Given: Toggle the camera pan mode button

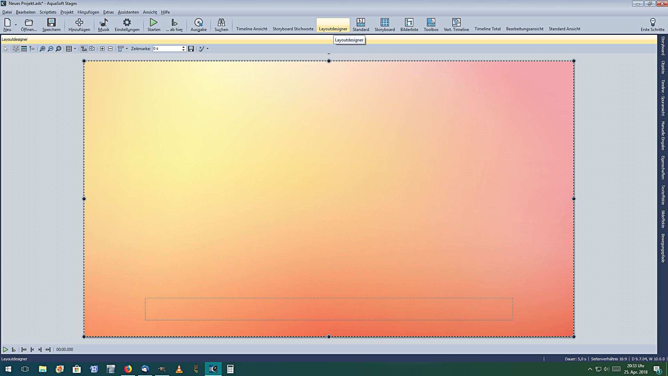Looking at the screenshot, I should coord(92,49).
